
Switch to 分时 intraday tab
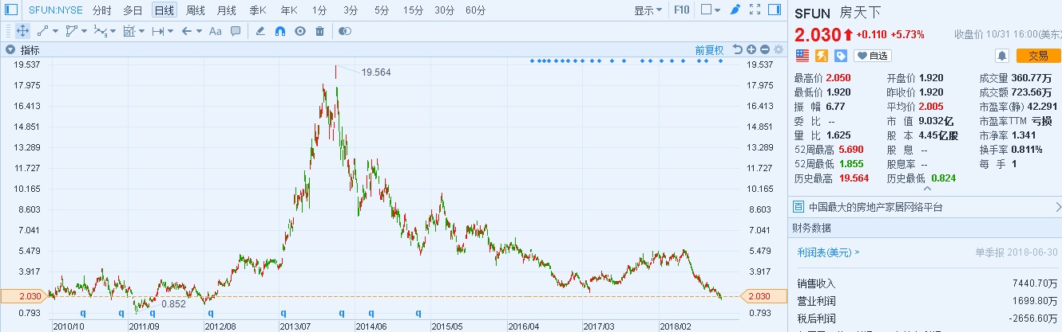[101, 10]
